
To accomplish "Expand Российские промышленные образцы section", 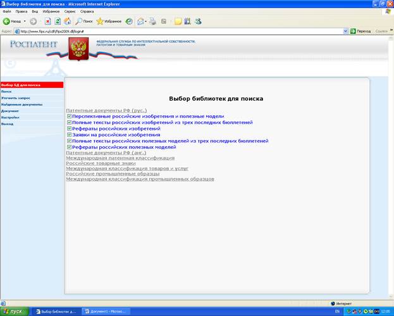I will click(113, 174).
